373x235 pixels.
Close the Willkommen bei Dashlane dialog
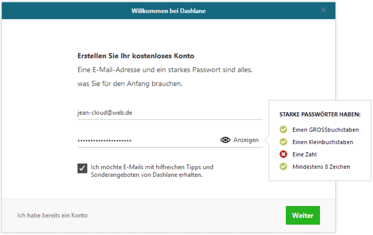tap(323, 10)
